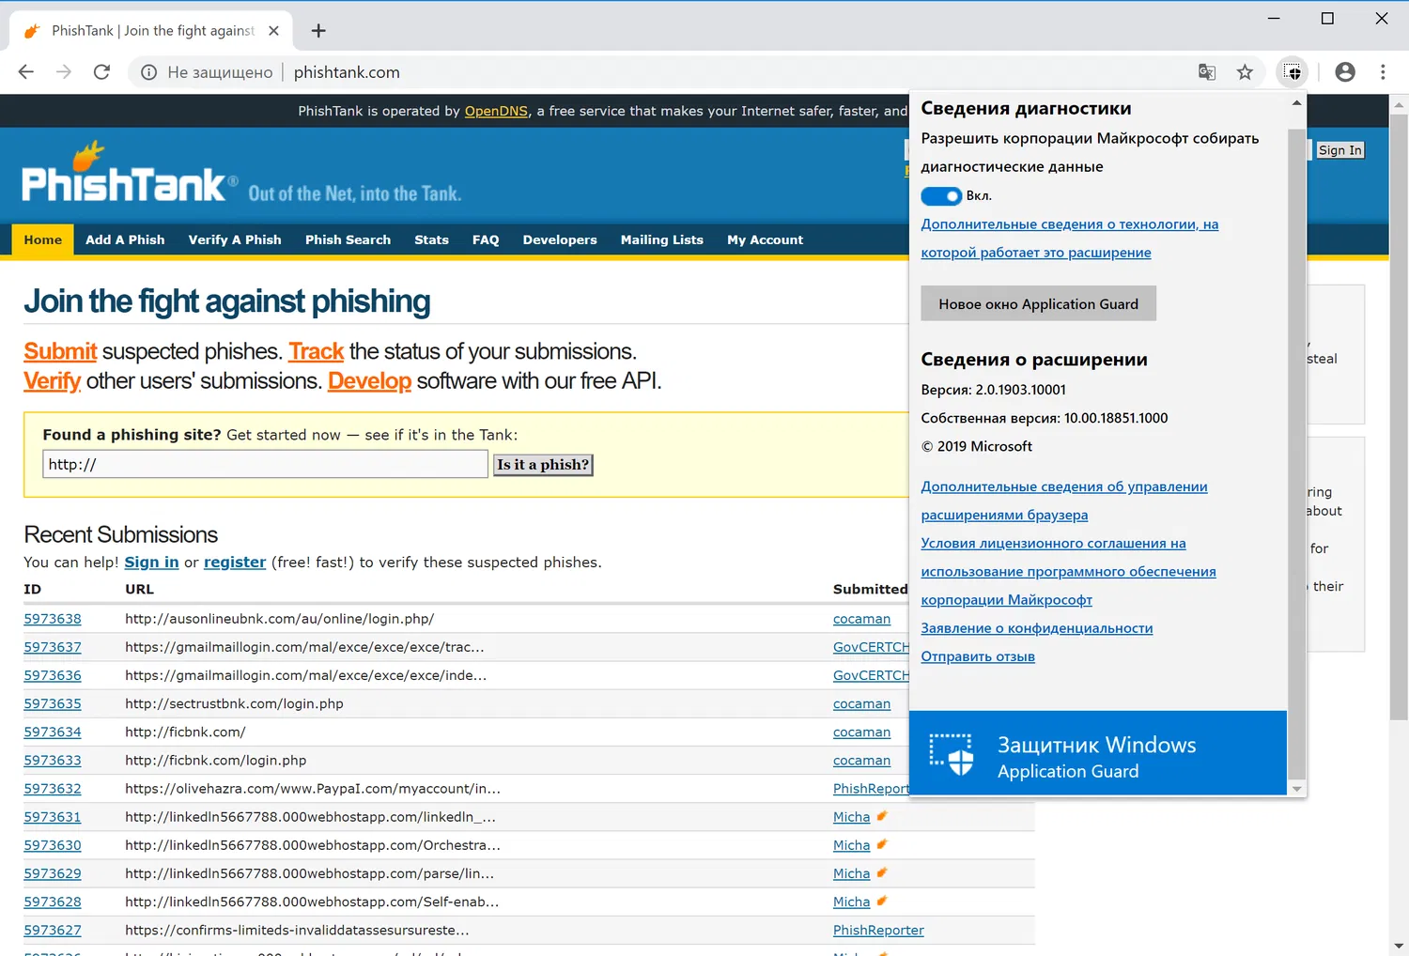Open submission ID 5973635
This screenshot has width=1409, height=956.
pyautogui.click(x=53, y=703)
